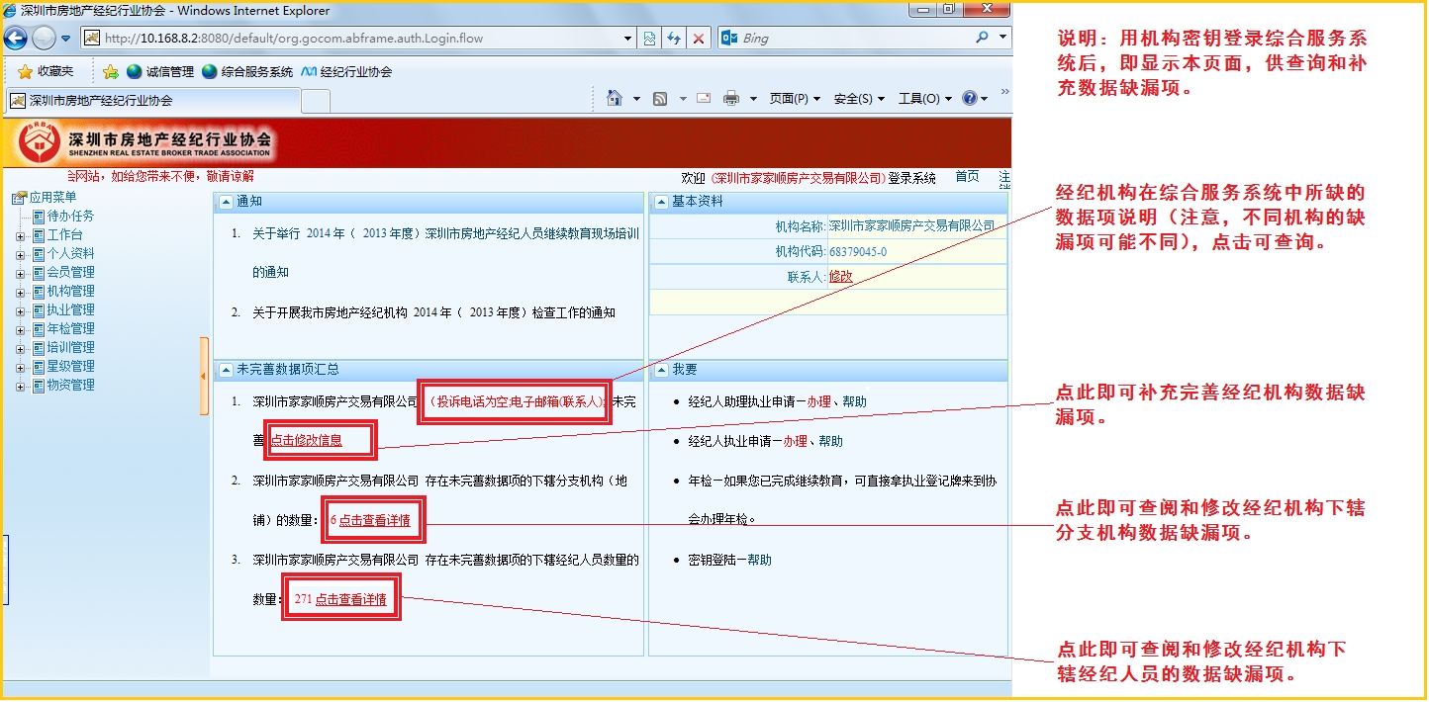Collapse the sidebar with the orange splitter handle

tap(204, 376)
